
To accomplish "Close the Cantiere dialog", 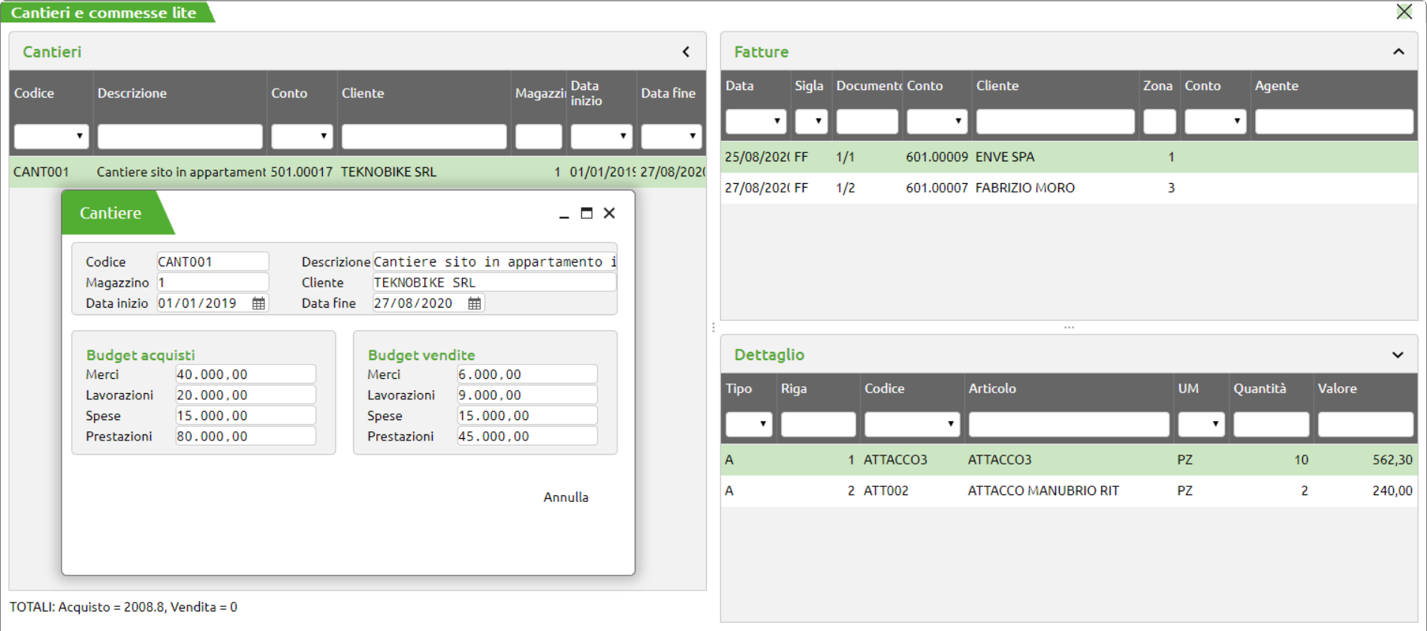I will (x=609, y=213).
